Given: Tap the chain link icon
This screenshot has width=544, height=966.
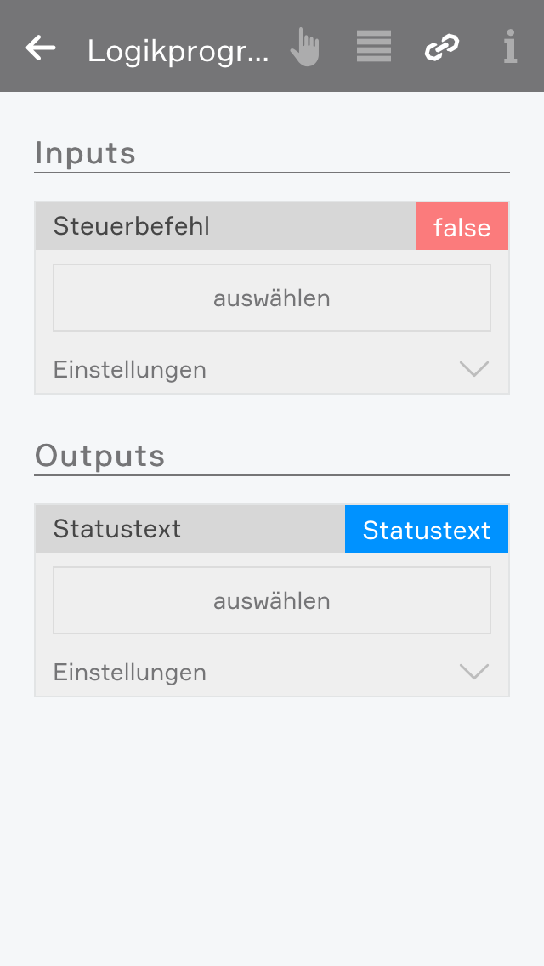Looking at the screenshot, I should (x=442, y=48).
